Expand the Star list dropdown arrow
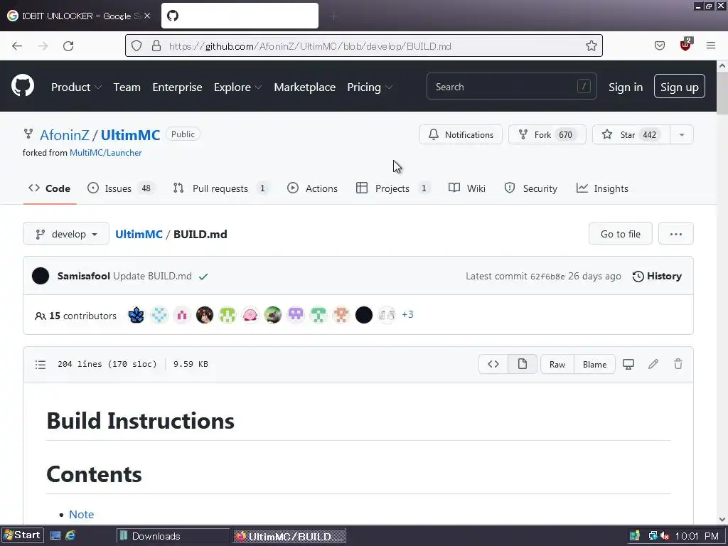 click(x=682, y=134)
